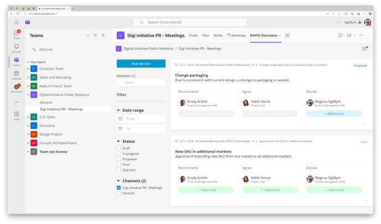Click the Discover teams icon

coord(34,49)
